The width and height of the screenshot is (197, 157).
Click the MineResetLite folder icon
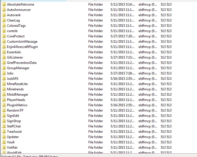tap(4, 84)
